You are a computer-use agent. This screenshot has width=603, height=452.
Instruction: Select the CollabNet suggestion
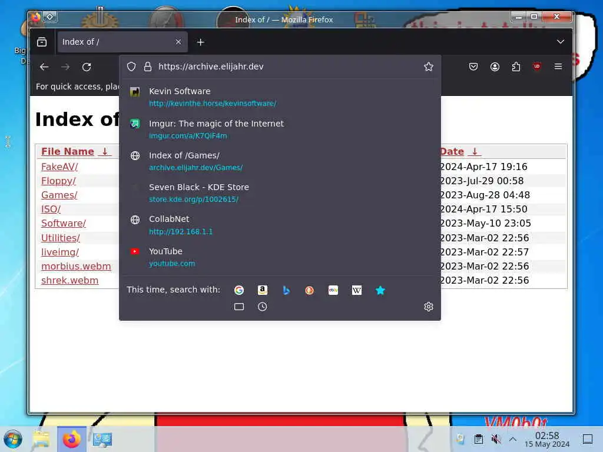click(280, 225)
